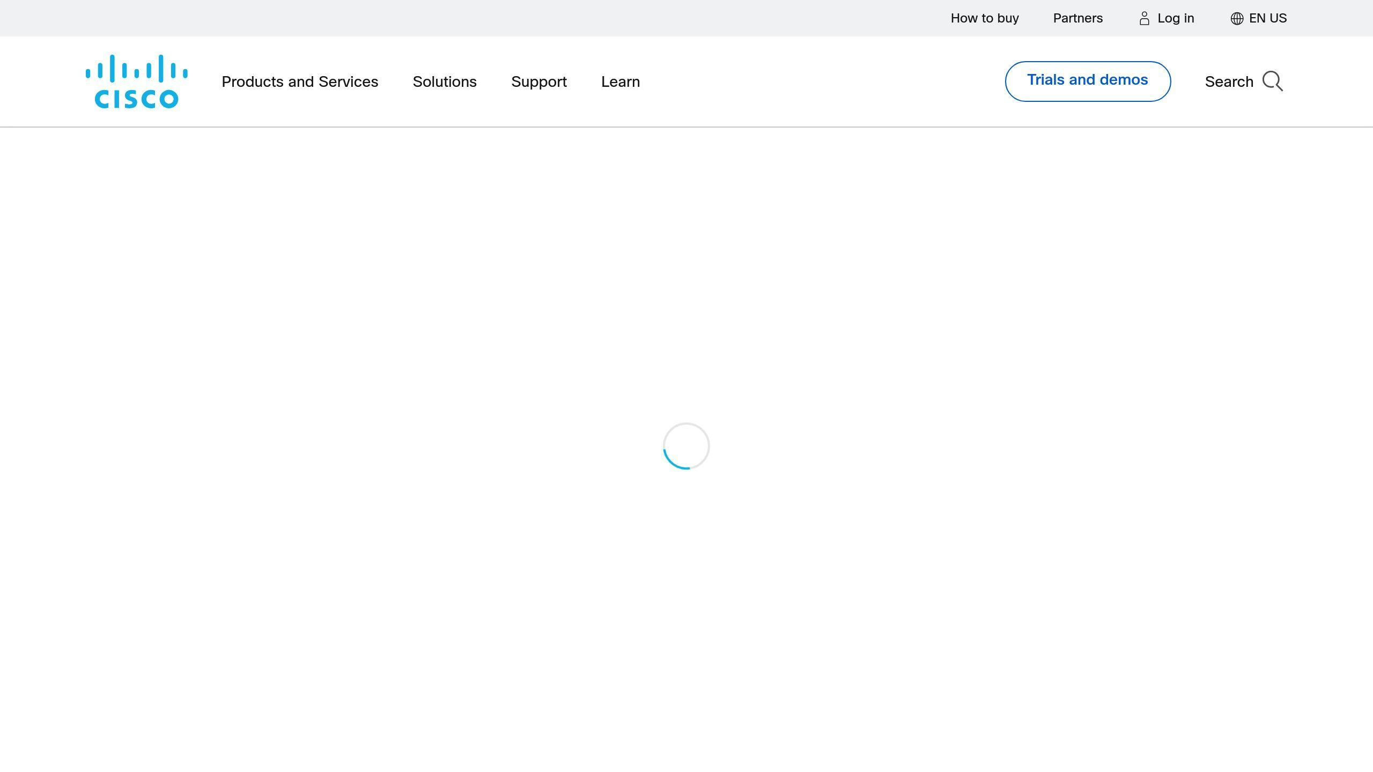
Task: Toggle the EN US language dropdown
Action: [x=1259, y=18]
